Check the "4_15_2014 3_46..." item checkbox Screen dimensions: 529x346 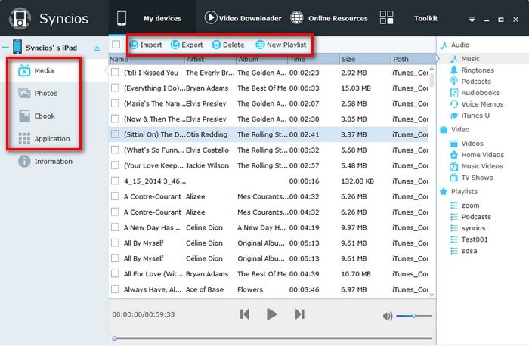[115, 181]
